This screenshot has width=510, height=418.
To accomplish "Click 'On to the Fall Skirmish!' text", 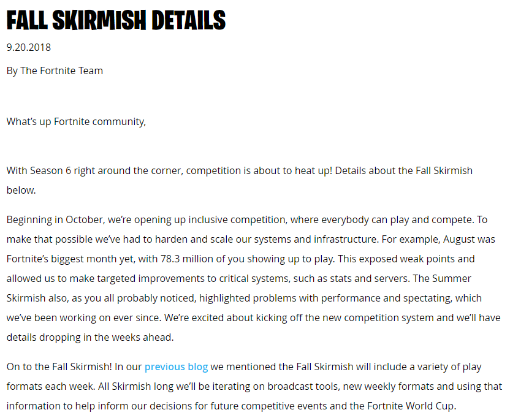I will point(59,367).
